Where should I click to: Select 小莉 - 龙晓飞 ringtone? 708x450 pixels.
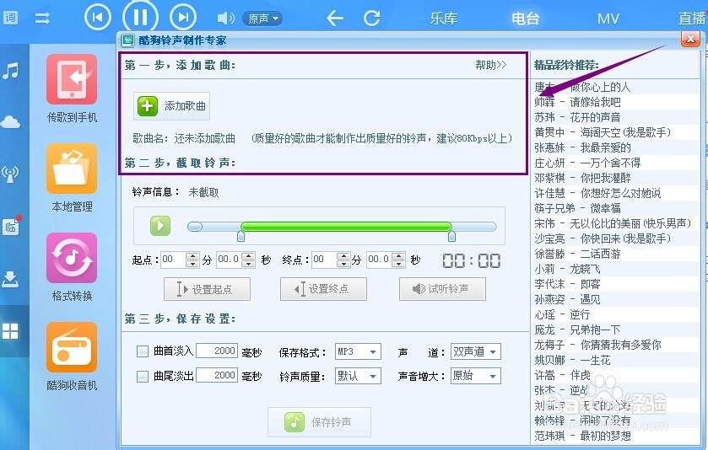pyautogui.click(x=567, y=269)
